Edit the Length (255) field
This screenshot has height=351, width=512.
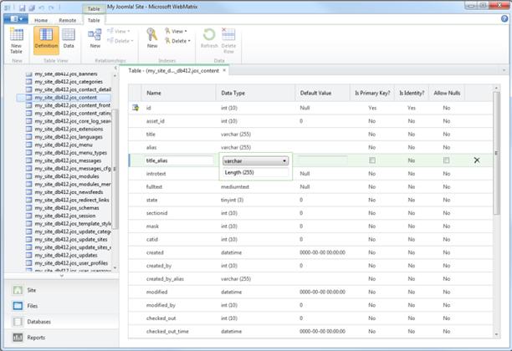point(255,172)
